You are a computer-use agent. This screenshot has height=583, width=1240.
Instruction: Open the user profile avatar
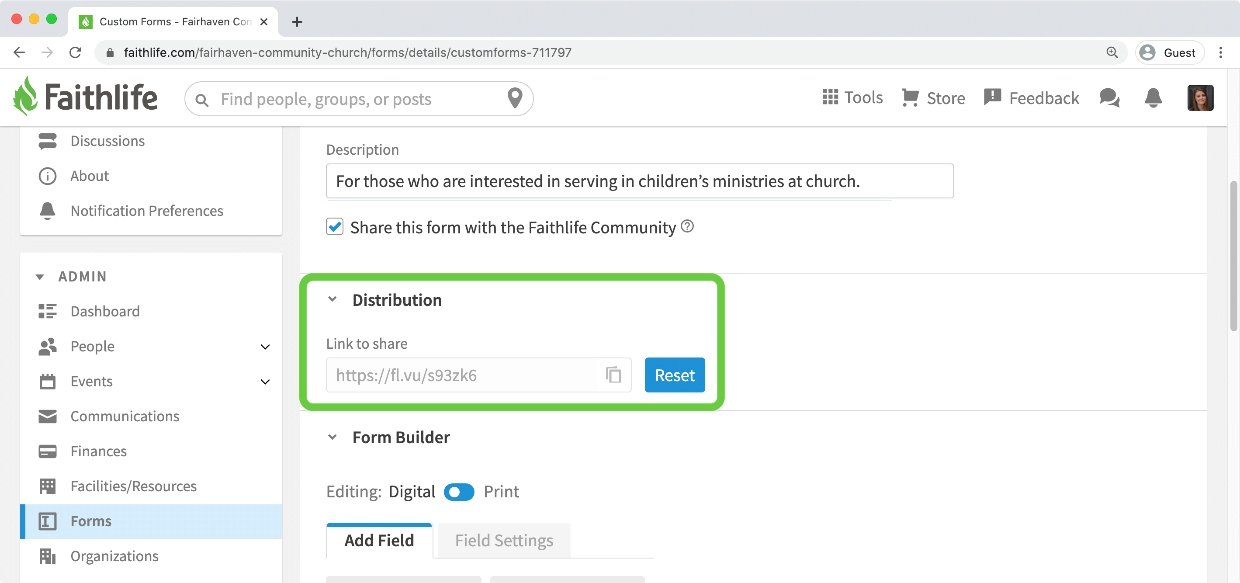point(1200,98)
